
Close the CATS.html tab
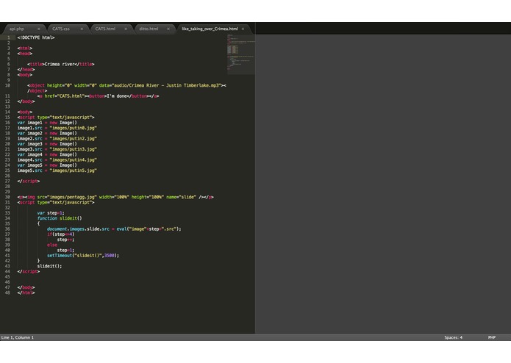click(126, 29)
